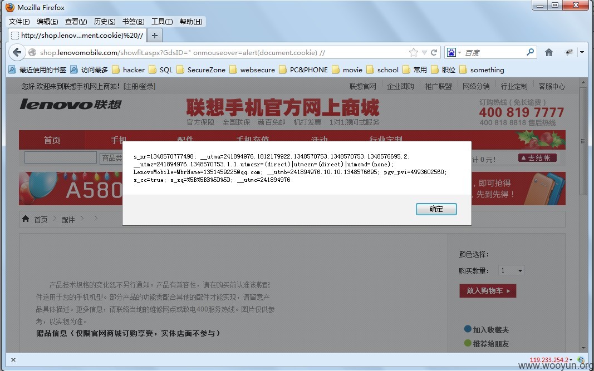Open the 工具(T) menu
This screenshot has width=594, height=371.
[162, 22]
